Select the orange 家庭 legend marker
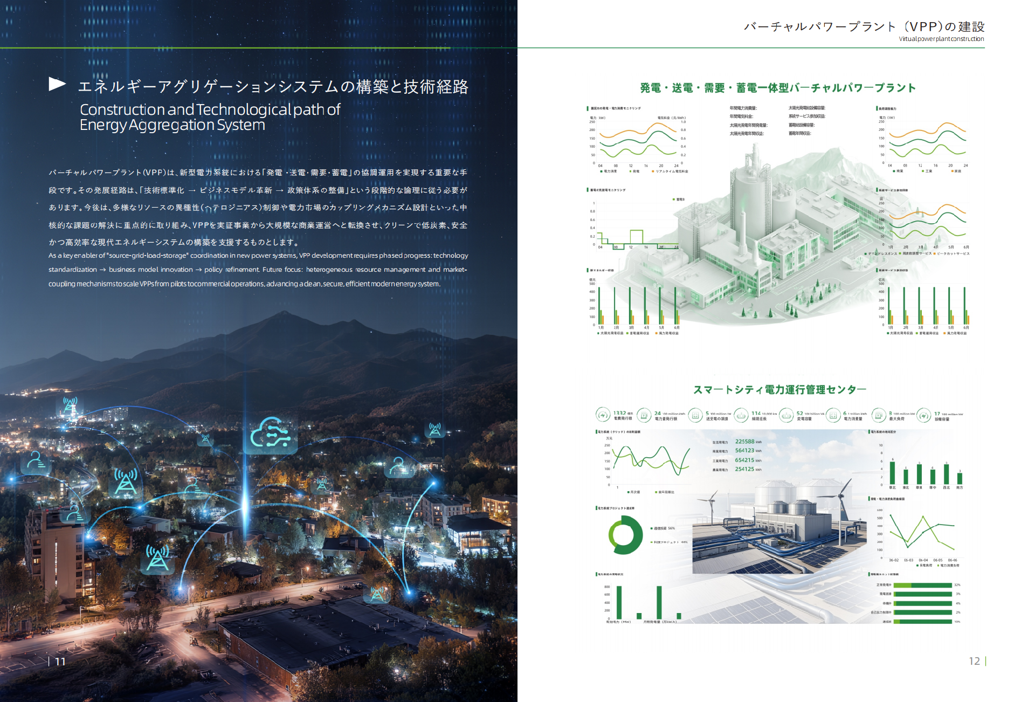This screenshot has width=1035, height=702. 951,171
